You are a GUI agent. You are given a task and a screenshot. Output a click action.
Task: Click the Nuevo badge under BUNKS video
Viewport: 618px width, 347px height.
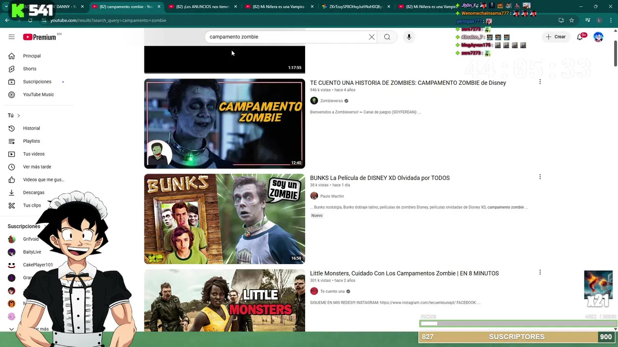pyautogui.click(x=317, y=215)
